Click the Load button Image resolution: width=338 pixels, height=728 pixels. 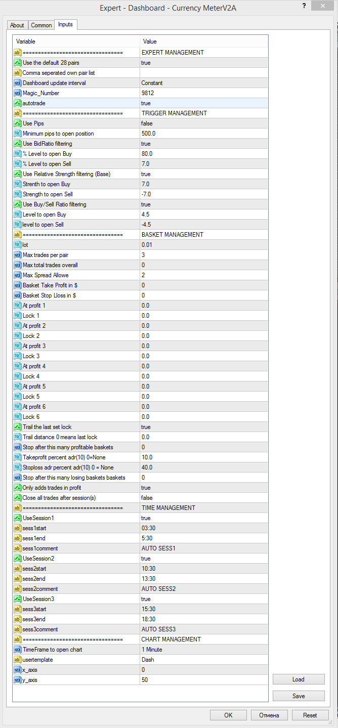pyautogui.click(x=299, y=679)
